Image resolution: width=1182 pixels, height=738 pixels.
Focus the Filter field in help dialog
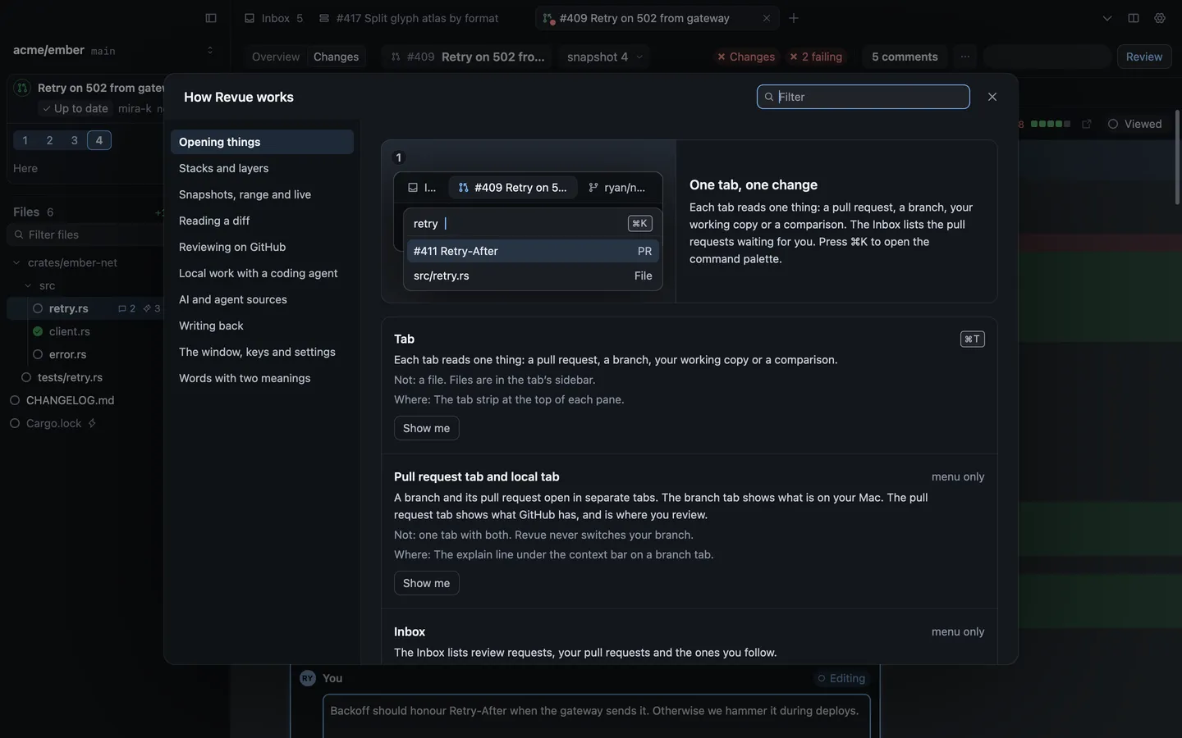coord(863,97)
